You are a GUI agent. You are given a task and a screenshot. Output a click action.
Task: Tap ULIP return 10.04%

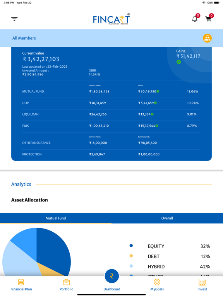193,103
